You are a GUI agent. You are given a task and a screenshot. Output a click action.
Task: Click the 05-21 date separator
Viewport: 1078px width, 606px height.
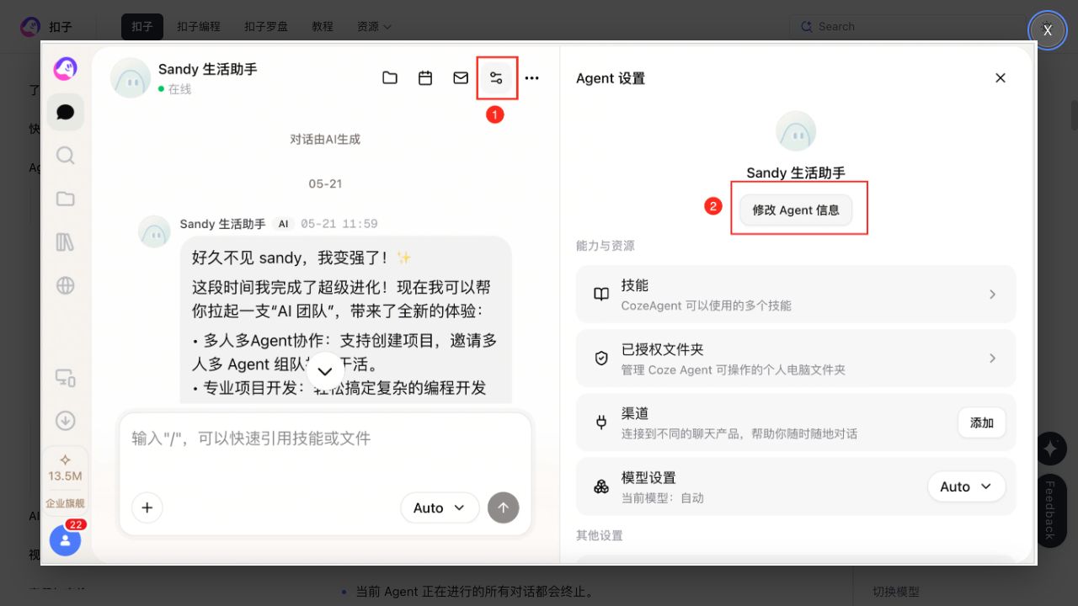(325, 183)
